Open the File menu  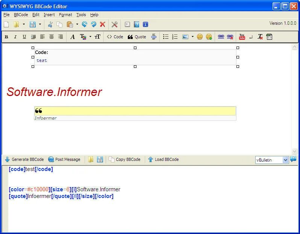click(x=6, y=15)
